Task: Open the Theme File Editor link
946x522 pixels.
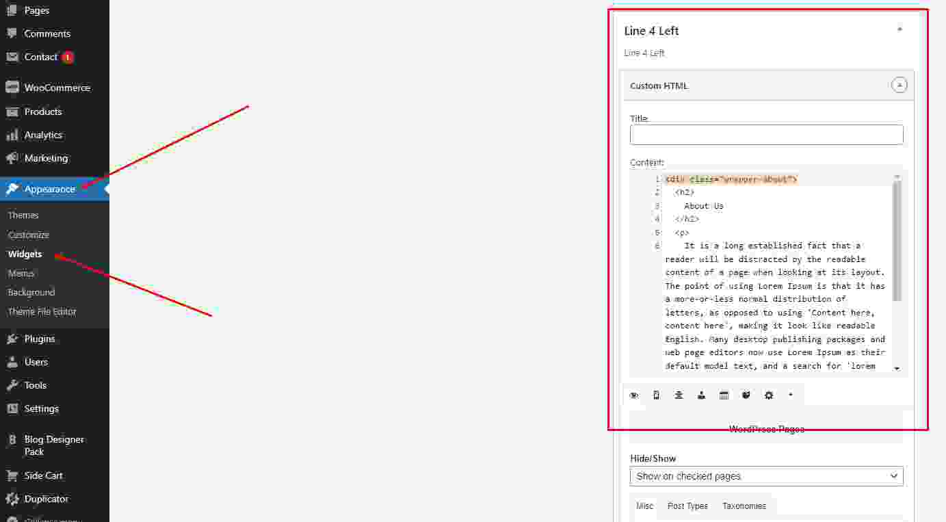Action: (x=42, y=311)
